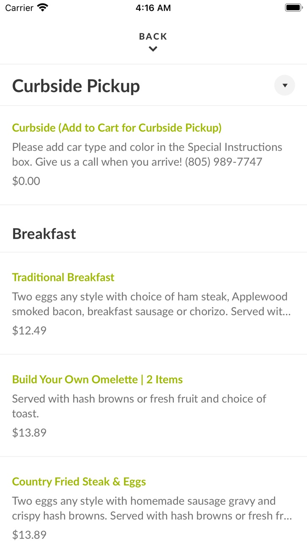
Task: Tap the omelette's $13.89 price
Action: click(x=29, y=433)
